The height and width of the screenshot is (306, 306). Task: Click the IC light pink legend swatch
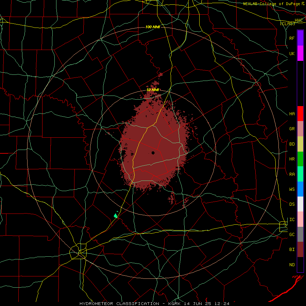point(300,219)
